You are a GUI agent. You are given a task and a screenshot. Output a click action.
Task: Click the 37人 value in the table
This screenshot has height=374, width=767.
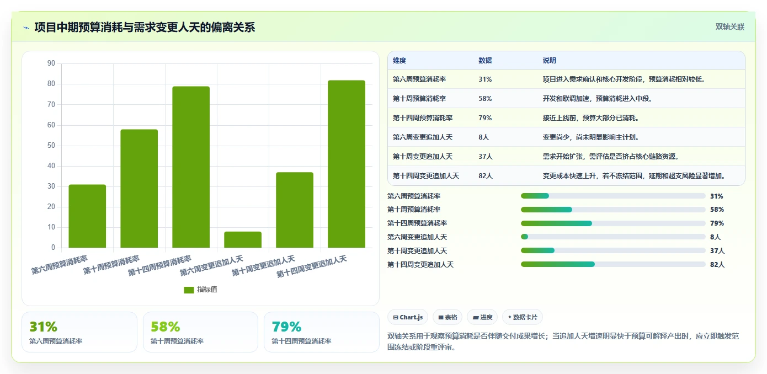pos(486,157)
